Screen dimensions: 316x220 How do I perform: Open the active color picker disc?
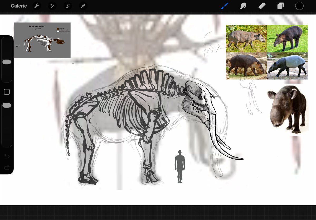[x=299, y=6]
